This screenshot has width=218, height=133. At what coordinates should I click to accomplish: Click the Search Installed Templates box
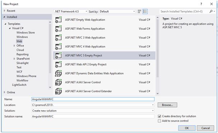185,12
